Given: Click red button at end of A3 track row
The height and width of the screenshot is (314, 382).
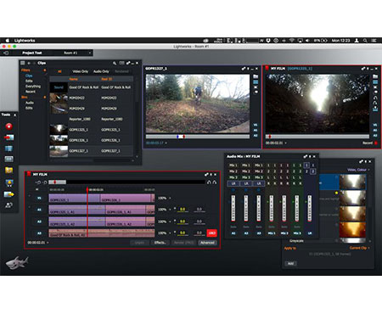Looking at the screenshot, I should click(211, 233).
